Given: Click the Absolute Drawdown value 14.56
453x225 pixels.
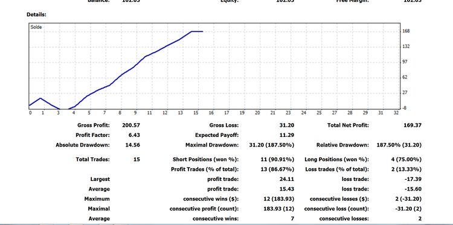Looking at the screenshot, I should pos(133,145).
